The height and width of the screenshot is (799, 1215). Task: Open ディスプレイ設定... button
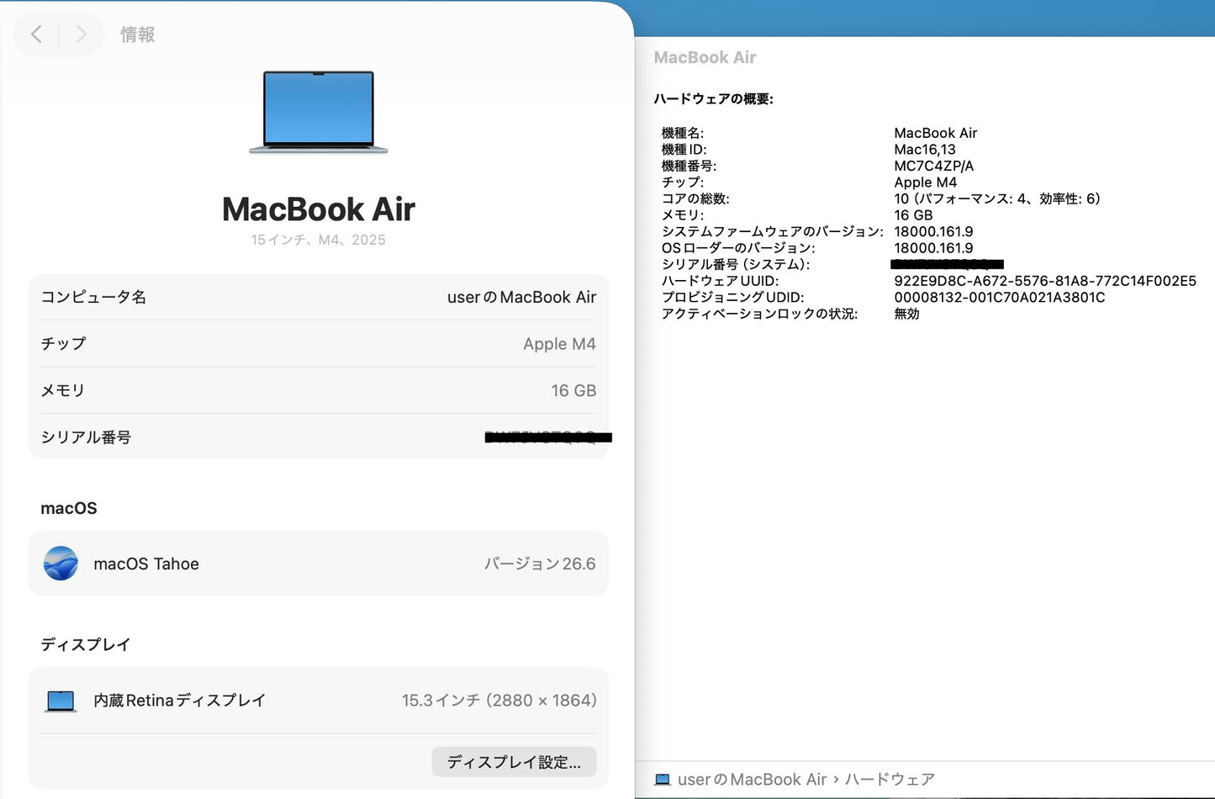click(x=514, y=762)
